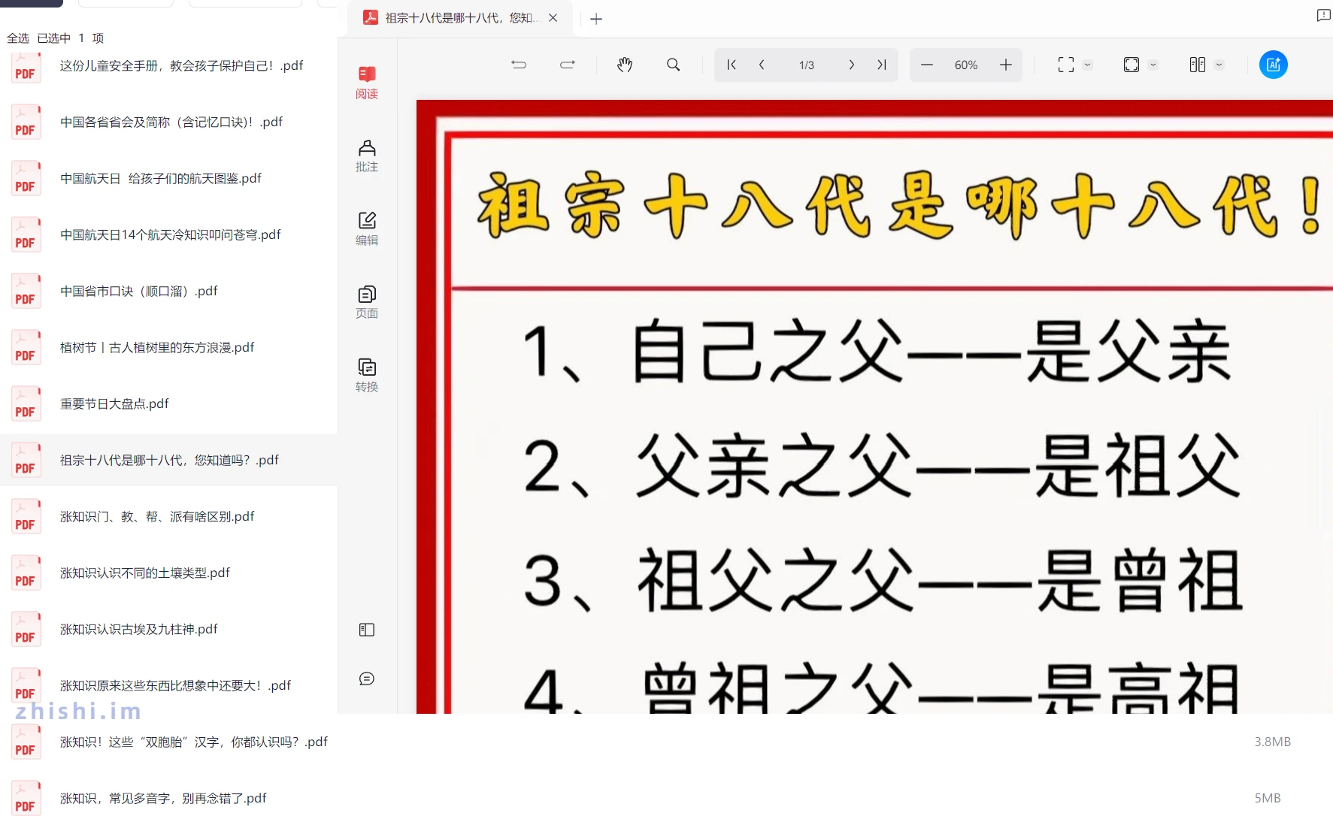Add a new tab with plus
Image resolution: width=1333 pixels, height=816 pixels.
click(x=596, y=19)
